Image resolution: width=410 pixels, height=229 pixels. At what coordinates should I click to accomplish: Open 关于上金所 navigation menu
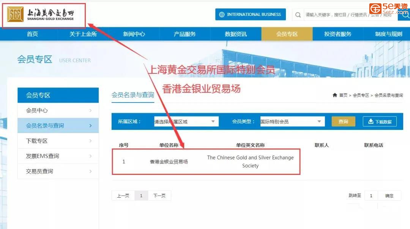[x=83, y=34]
